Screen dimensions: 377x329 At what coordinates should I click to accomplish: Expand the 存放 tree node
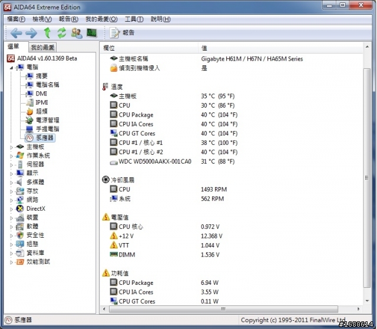(11, 191)
